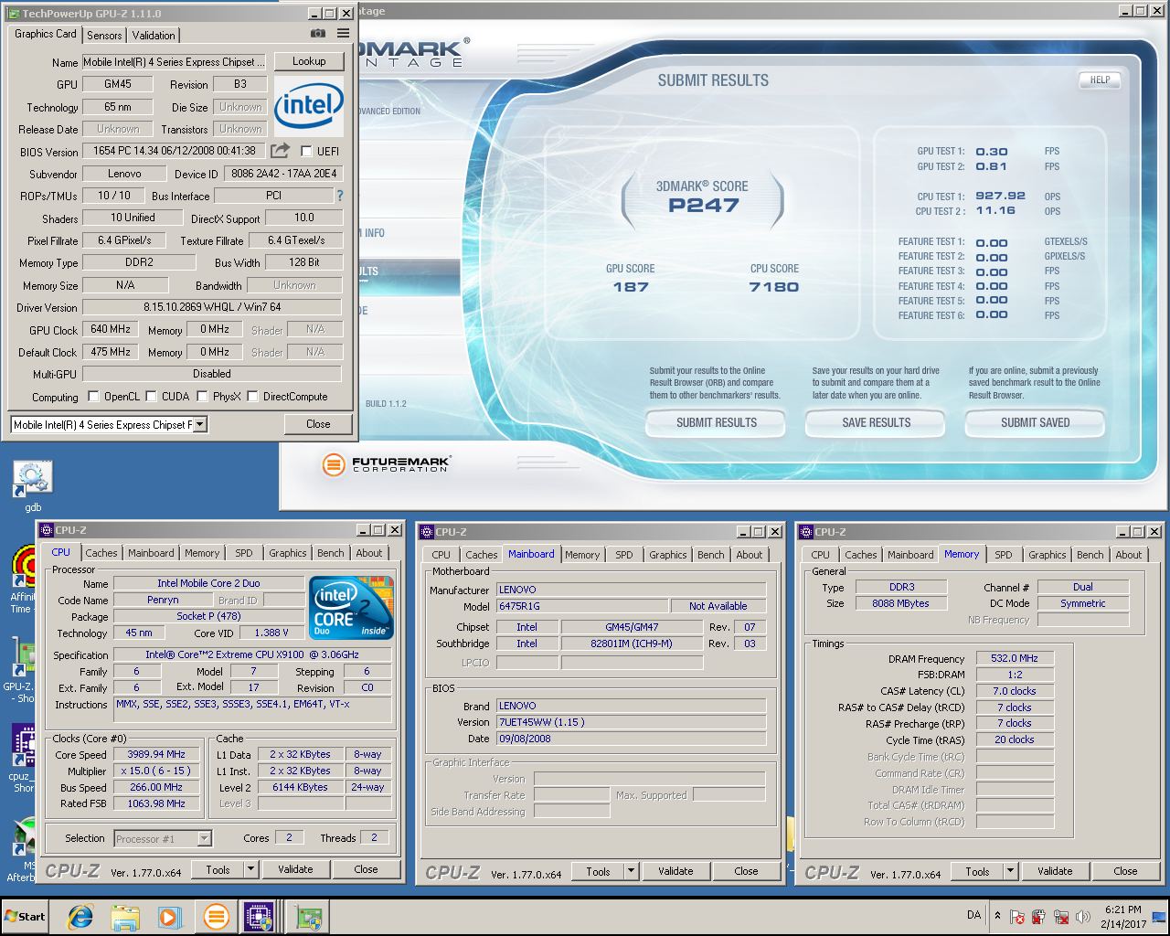This screenshot has height=936, width=1170.
Task: Click the Bus Interface question mark icon
Action: pos(340,196)
